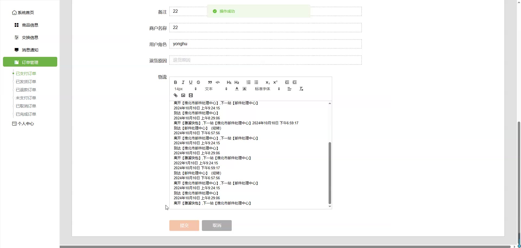Underline the selected editor text

(x=191, y=82)
